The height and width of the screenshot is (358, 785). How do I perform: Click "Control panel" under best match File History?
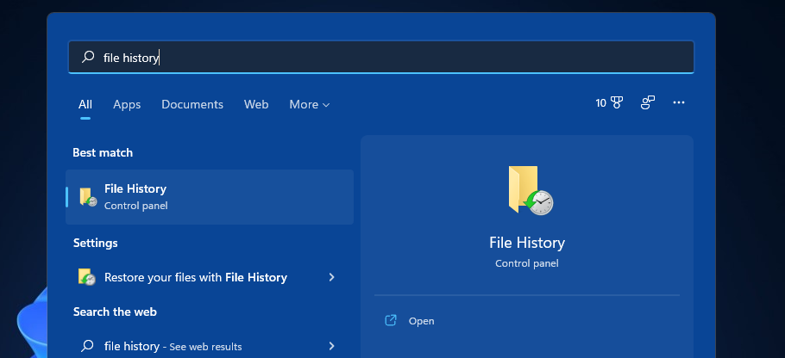point(135,206)
